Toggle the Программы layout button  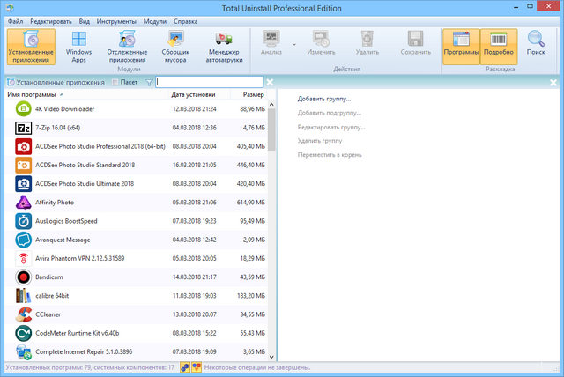[x=461, y=46]
